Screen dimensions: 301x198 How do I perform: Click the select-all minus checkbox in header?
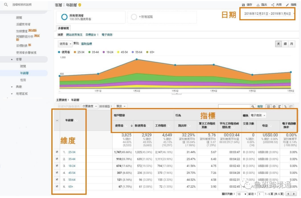pyautogui.click(x=57, y=120)
